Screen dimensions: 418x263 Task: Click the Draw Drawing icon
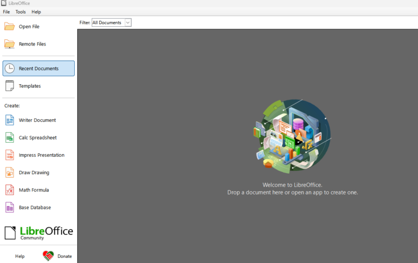tap(9, 173)
